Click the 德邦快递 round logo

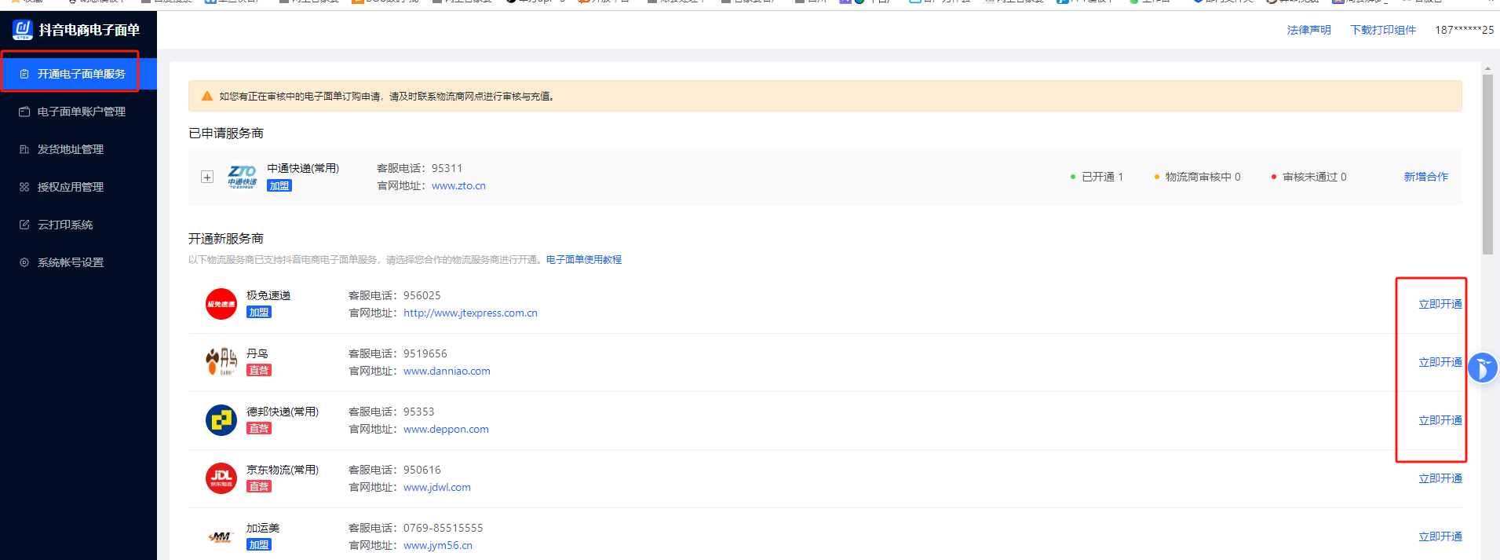click(x=221, y=420)
